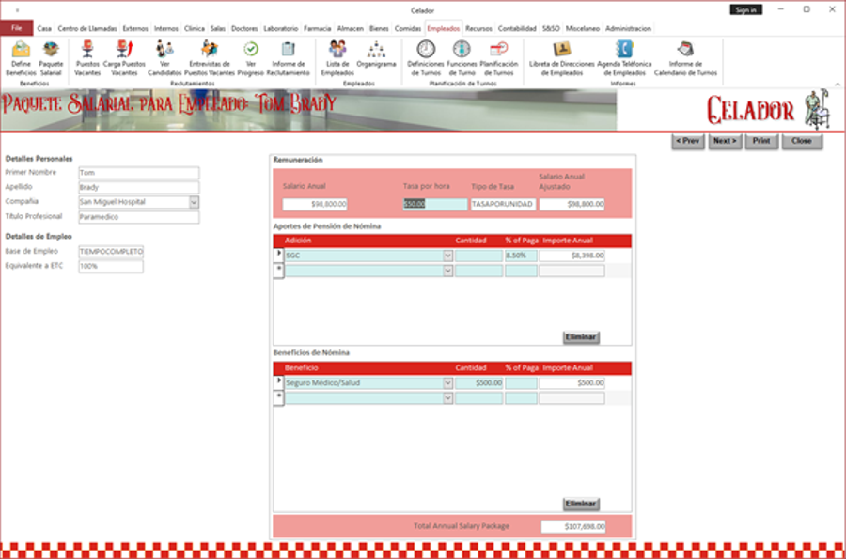Viewport: 846px width, 559px height.
Task: Click the Salario Anual input field
Action: (315, 204)
